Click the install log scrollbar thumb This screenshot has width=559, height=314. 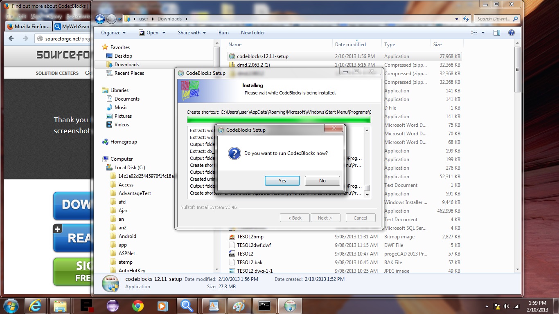[x=367, y=188]
